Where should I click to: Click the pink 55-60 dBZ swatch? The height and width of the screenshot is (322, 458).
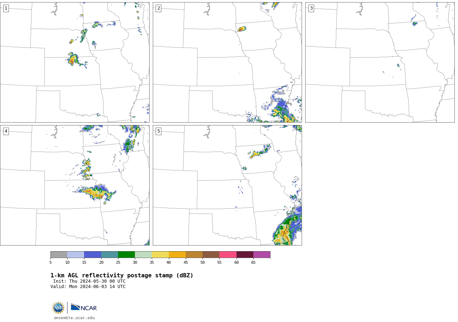pos(228,255)
